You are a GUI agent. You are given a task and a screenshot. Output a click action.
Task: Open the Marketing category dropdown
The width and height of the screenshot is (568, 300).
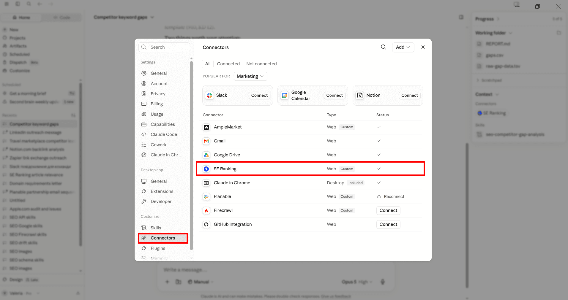(250, 76)
